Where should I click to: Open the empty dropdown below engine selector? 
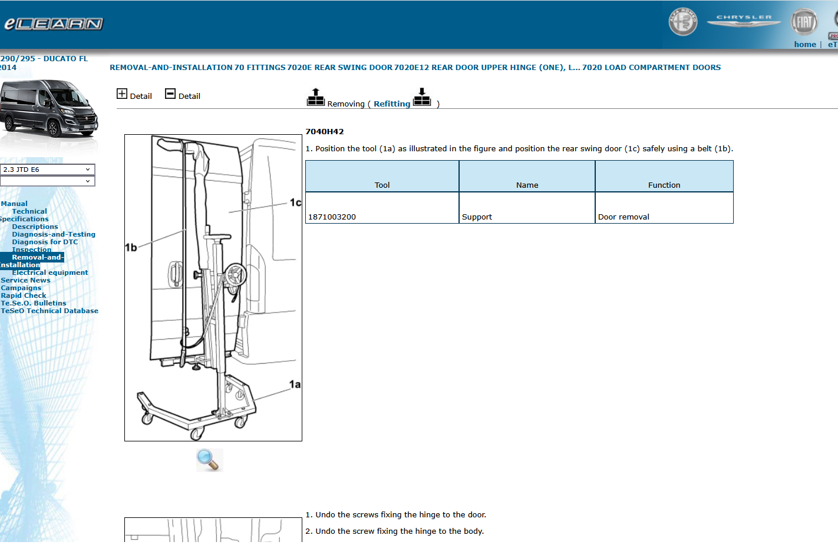point(47,181)
